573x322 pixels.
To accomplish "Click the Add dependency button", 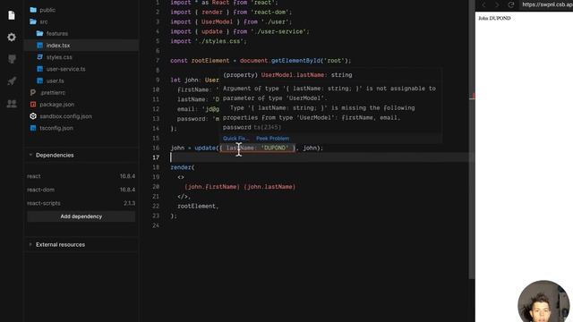I will tap(81, 216).
